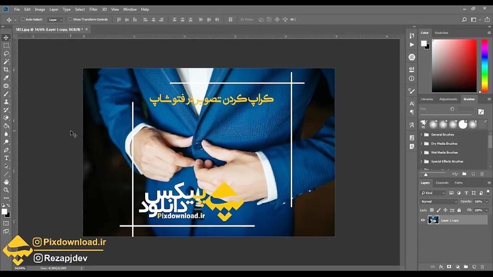Select the Magic Wand tool

(6, 61)
